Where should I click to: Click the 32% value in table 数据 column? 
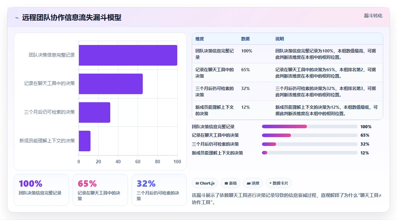(245, 88)
